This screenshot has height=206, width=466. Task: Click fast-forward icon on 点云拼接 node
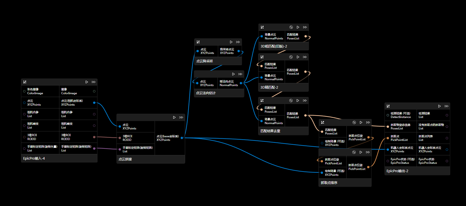pos(181,117)
